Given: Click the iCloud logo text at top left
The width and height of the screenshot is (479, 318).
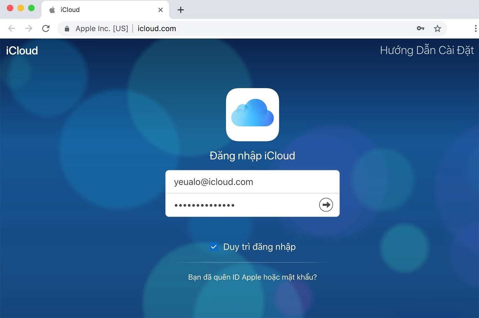Looking at the screenshot, I should [x=22, y=50].
